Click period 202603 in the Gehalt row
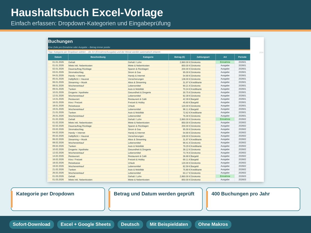Screen dimensions: 311x233 pos(242,176)
